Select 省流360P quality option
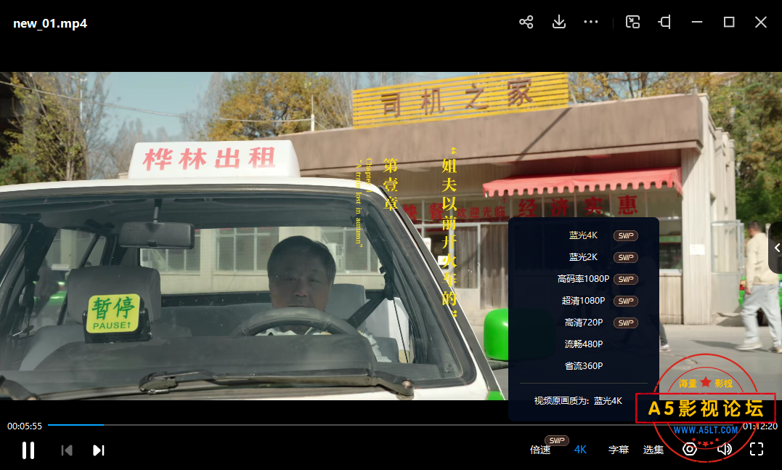 tap(584, 365)
